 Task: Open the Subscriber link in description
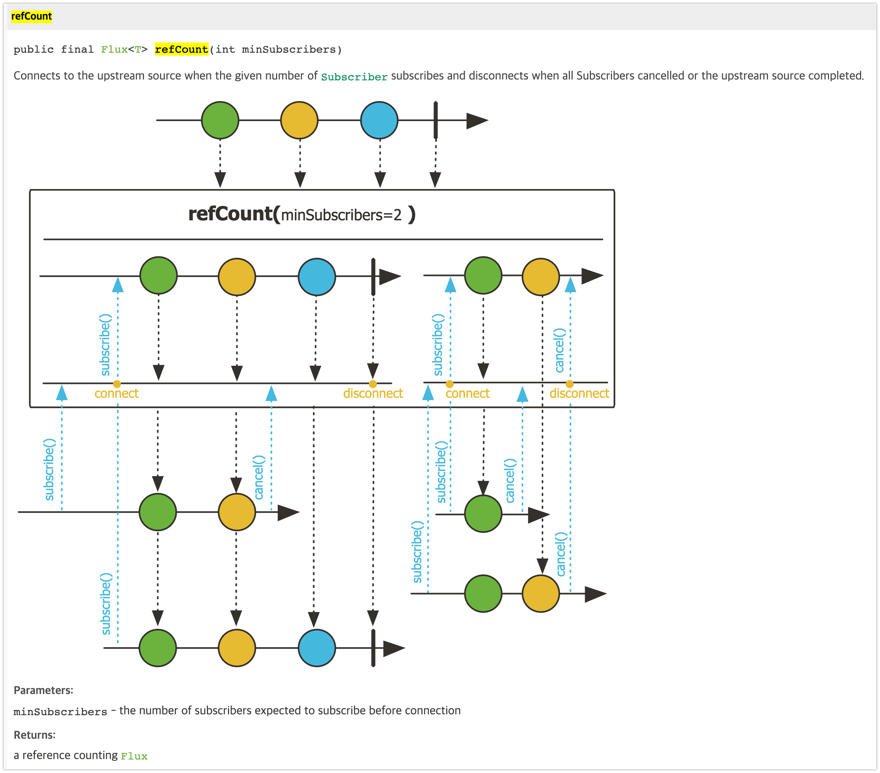pos(354,77)
